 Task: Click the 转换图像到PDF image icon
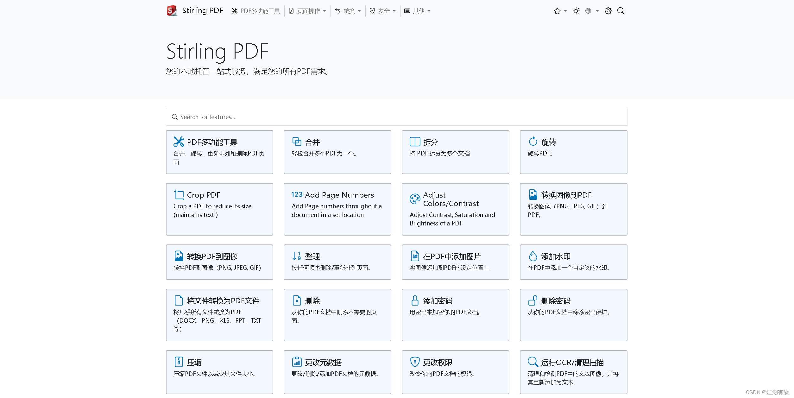click(533, 194)
